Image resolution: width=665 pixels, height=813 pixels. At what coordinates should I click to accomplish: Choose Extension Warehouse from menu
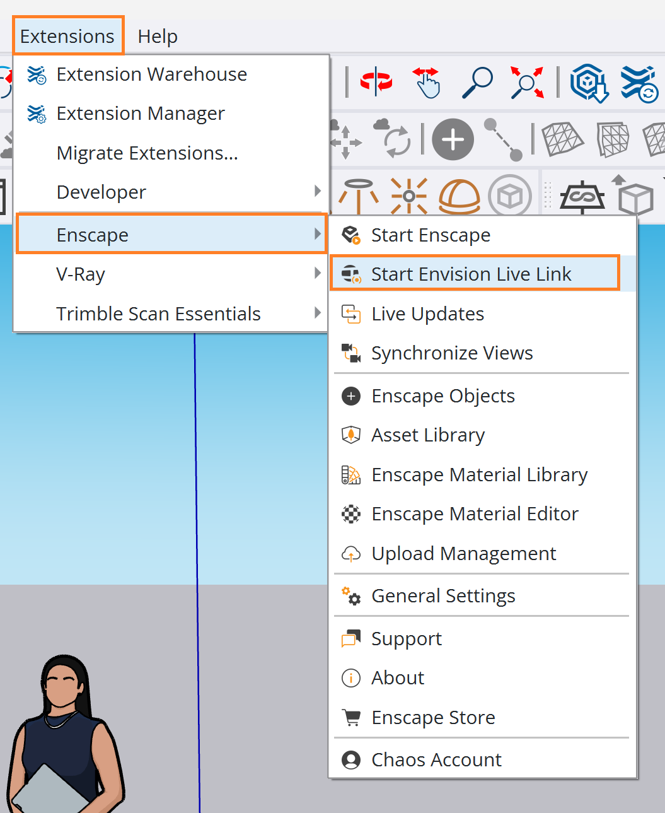point(171,74)
